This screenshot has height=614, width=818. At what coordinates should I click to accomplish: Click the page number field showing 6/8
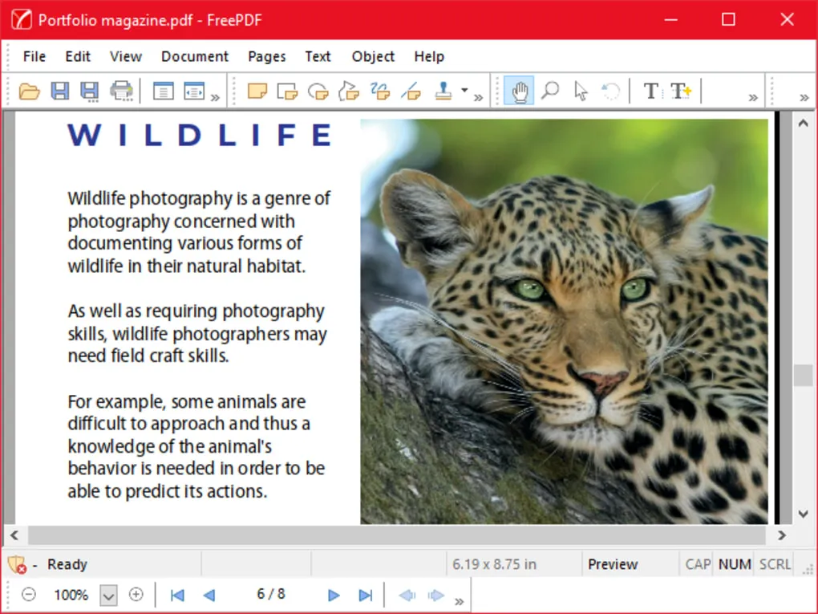(272, 595)
